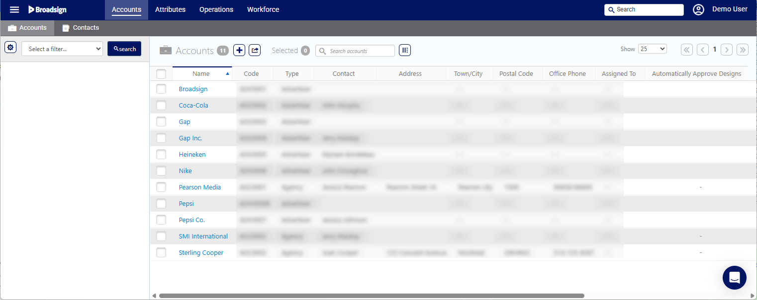Image resolution: width=757 pixels, height=300 pixels.
Task: Sort by Automatically Approve Designs column
Action: 696,74
